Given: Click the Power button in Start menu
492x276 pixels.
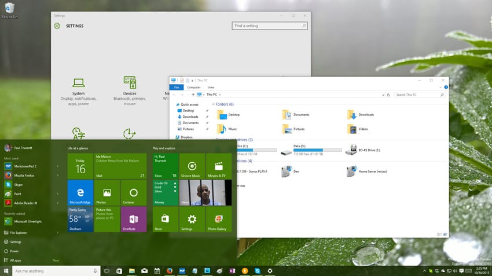Looking at the screenshot, I should tap(14, 251).
